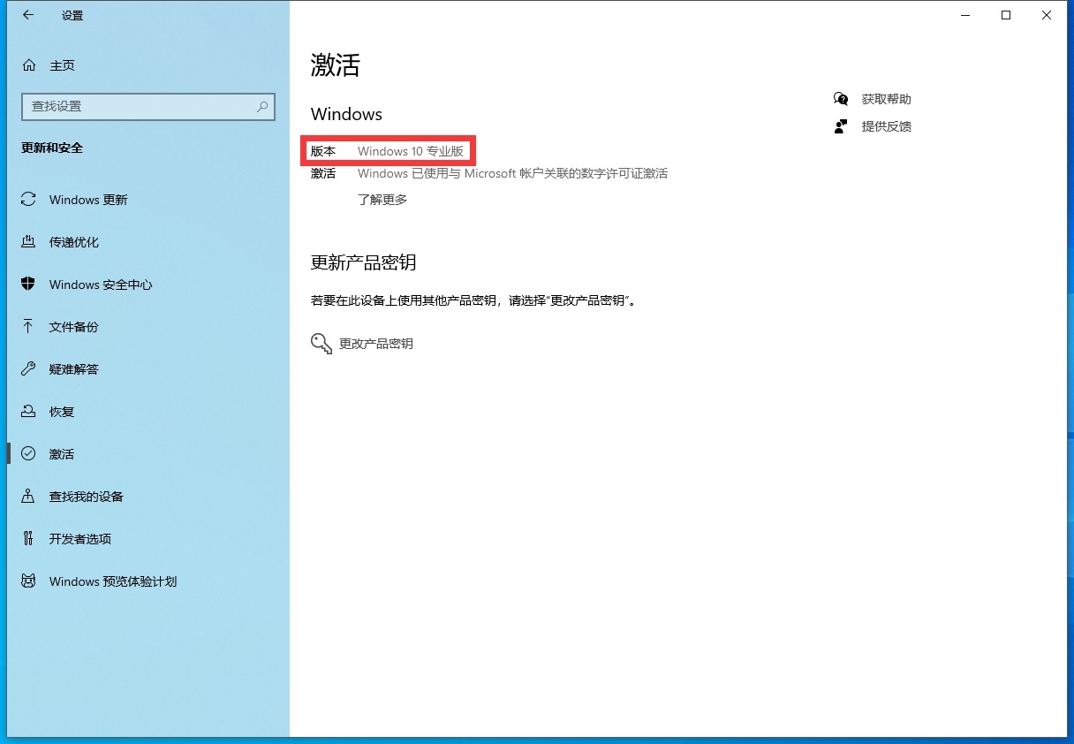Click the 更新和安全 section heading
Screen dimensions: 1074x744
coord(52,148)
